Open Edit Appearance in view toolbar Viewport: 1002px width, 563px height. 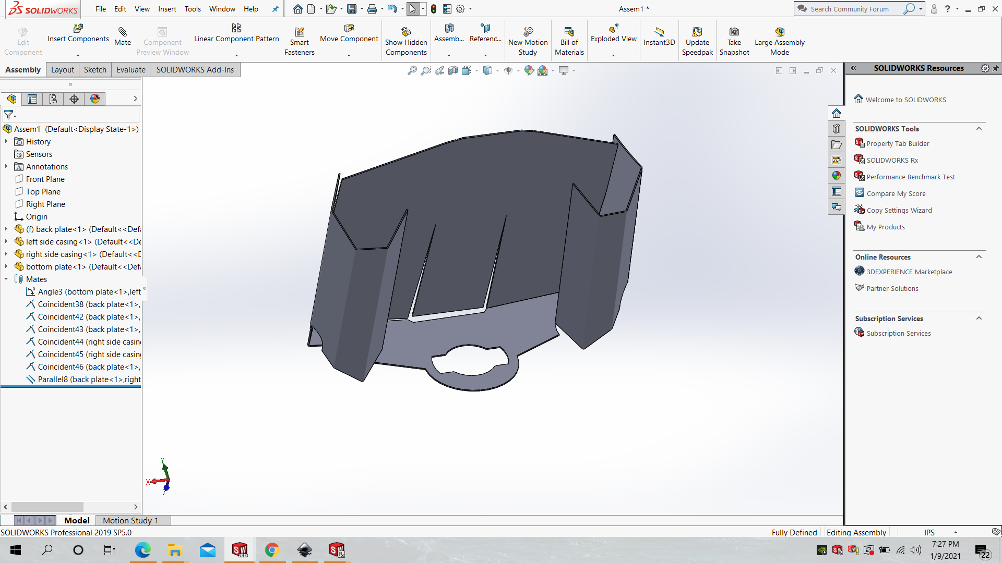pos(529,70)
